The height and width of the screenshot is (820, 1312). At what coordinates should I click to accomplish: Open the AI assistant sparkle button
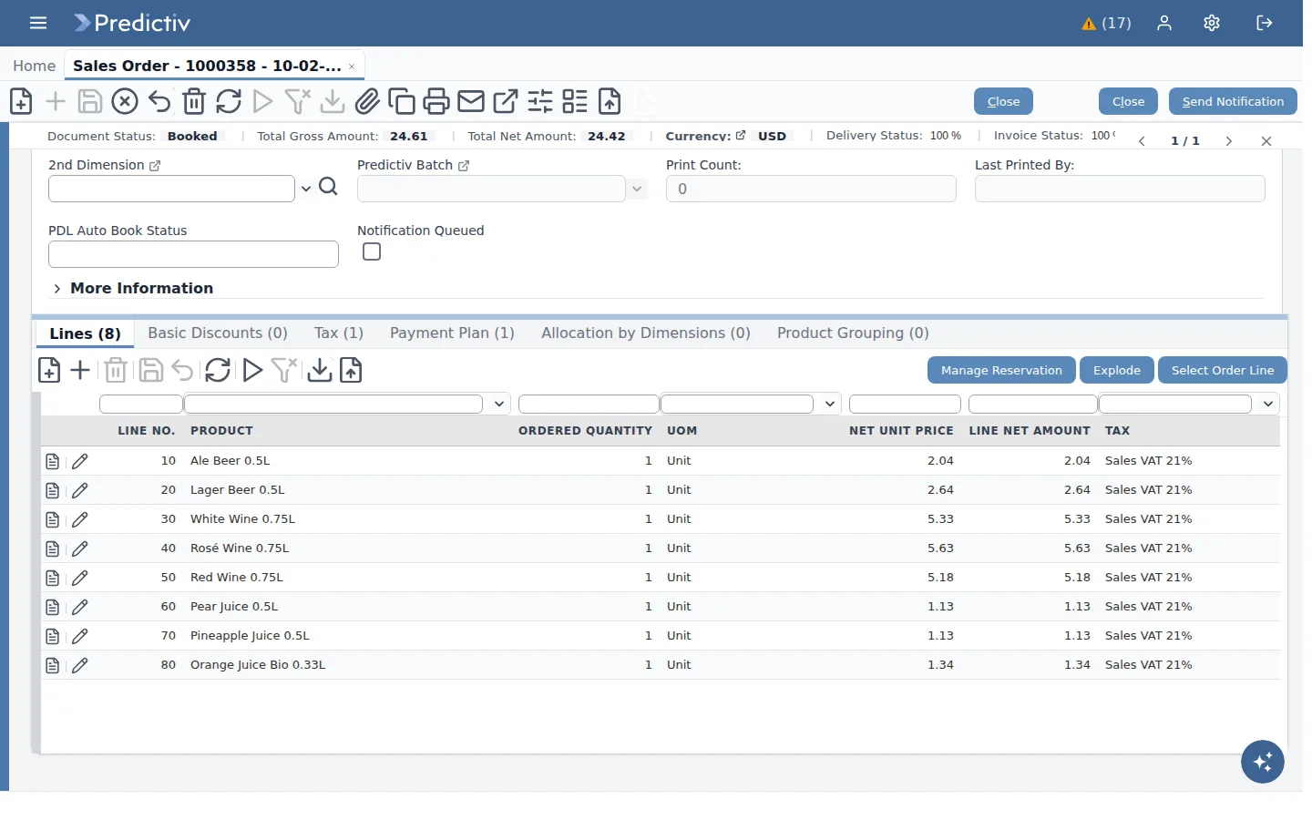1263,762
